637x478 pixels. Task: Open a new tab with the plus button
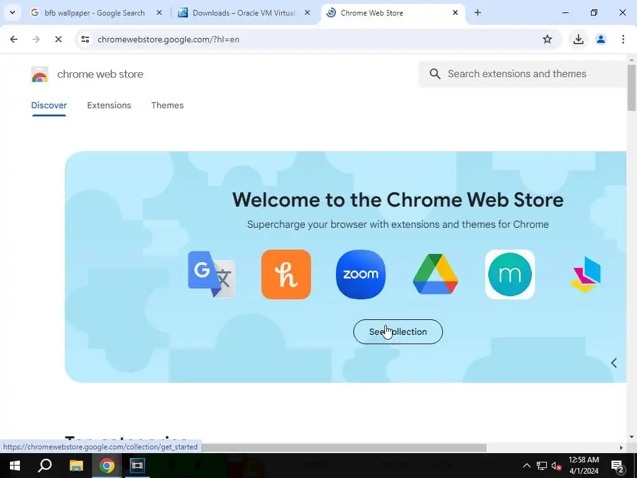pos(478,12)
